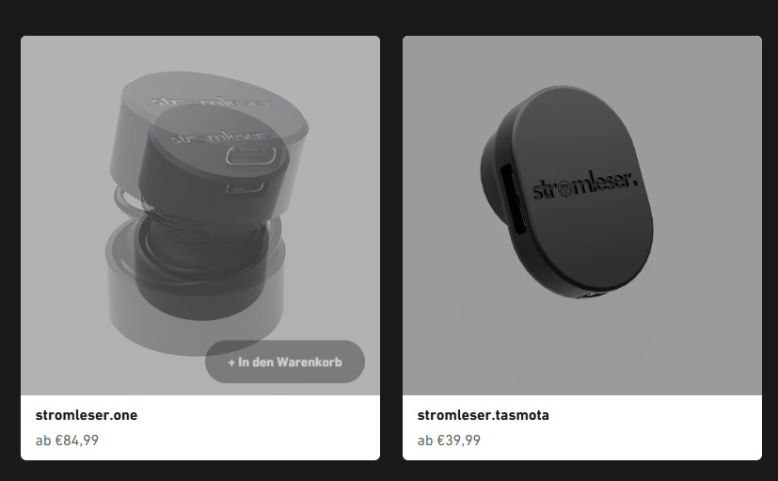
Task: Add stromleser.one to the Warenkorb
Action: pyautogui.click(x=285, y=361)
